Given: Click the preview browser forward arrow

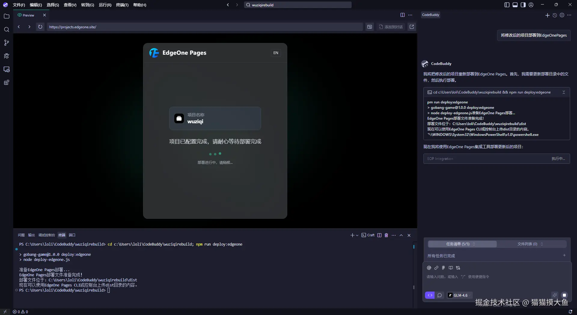Looking at the screenshot, I should click(x=29, y=27).
